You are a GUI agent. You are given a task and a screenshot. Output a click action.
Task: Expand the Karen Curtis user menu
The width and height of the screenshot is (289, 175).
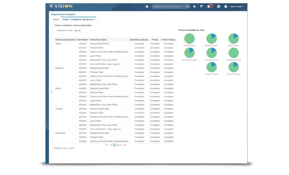point(237,6)
